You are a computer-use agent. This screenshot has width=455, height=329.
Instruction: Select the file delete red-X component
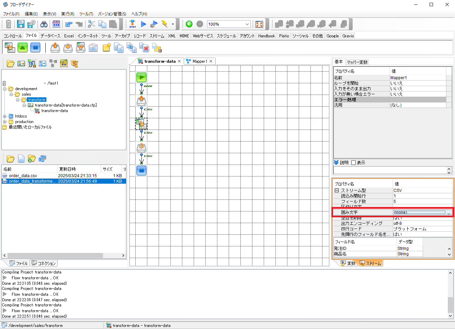(144, 48)
